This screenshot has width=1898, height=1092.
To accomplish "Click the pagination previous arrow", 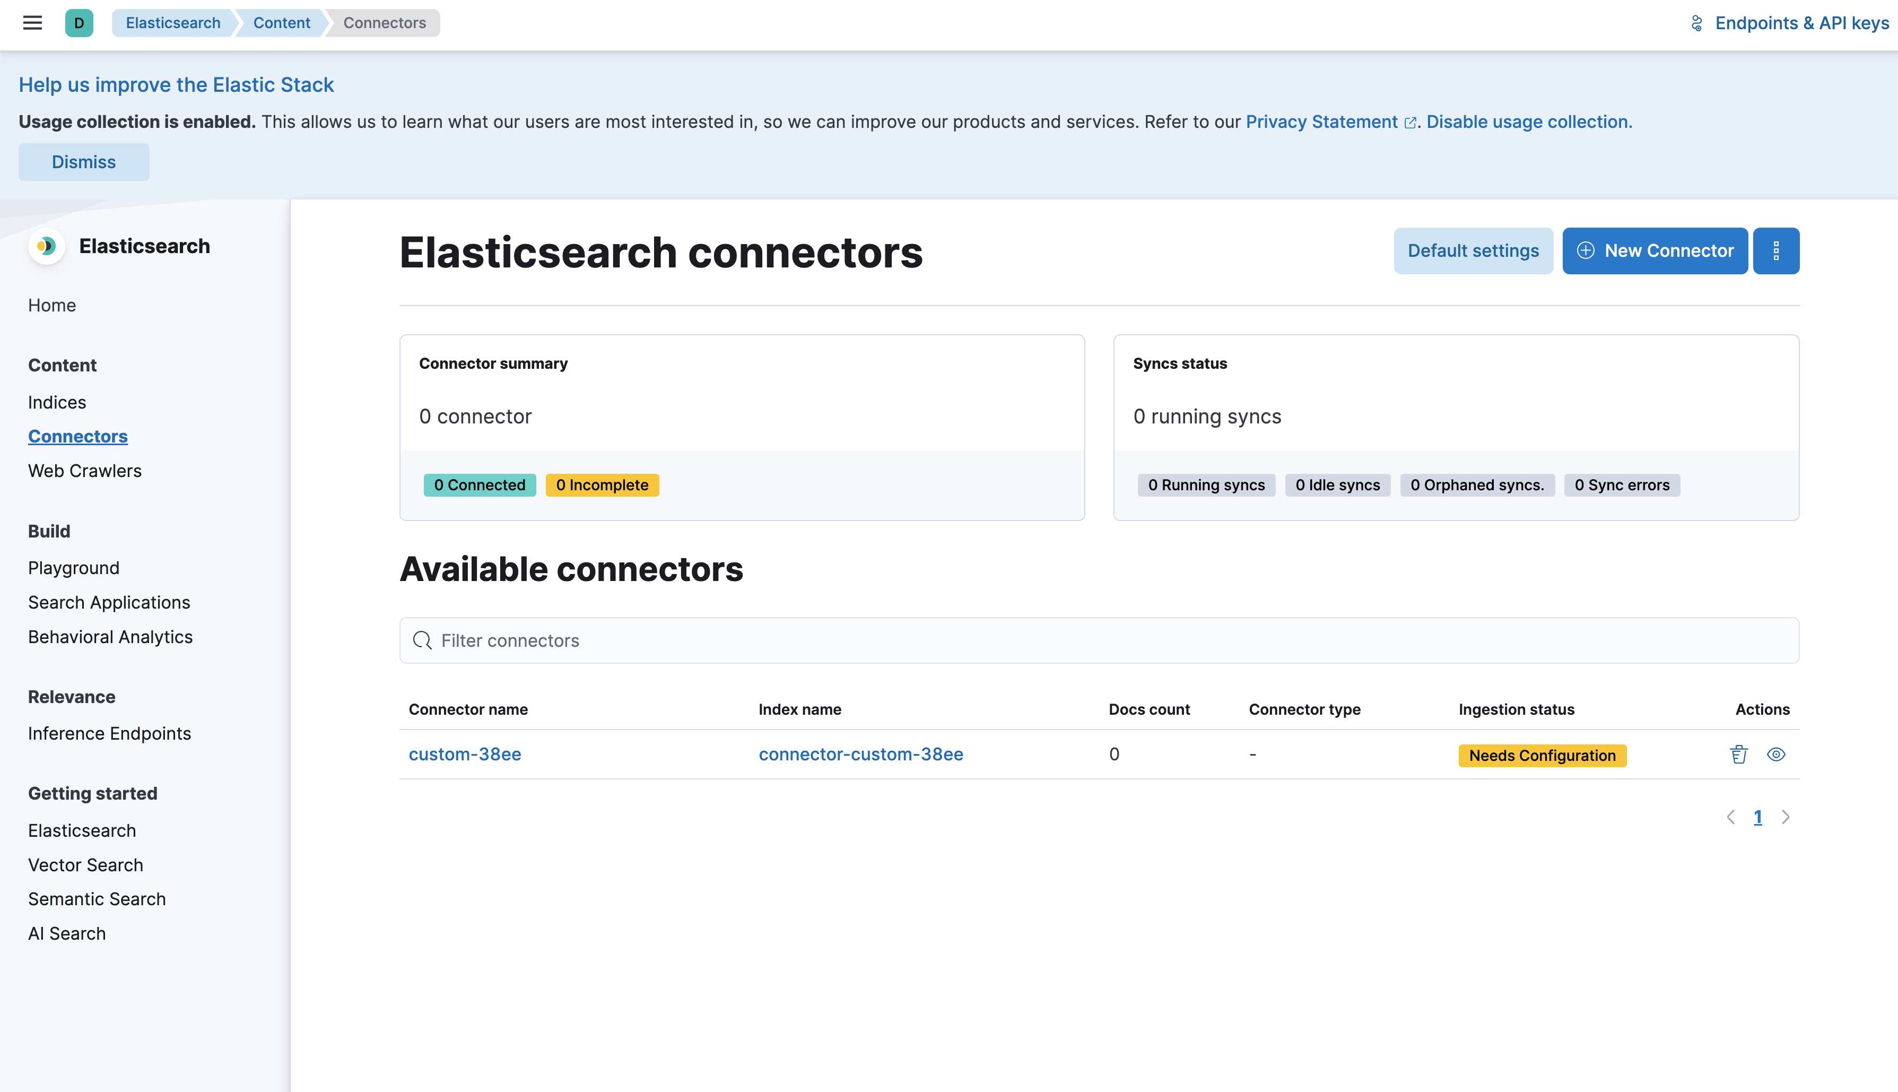I will [x=1731, y=816].
